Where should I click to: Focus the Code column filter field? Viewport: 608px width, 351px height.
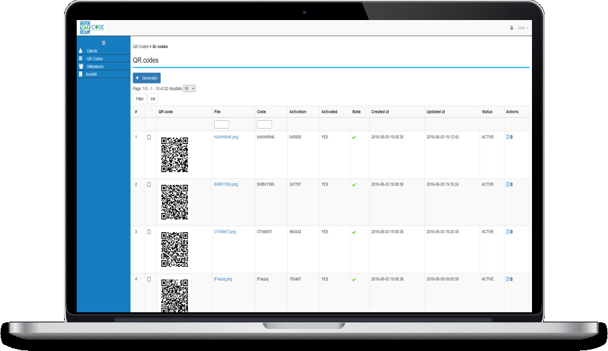tap(264, 124)
